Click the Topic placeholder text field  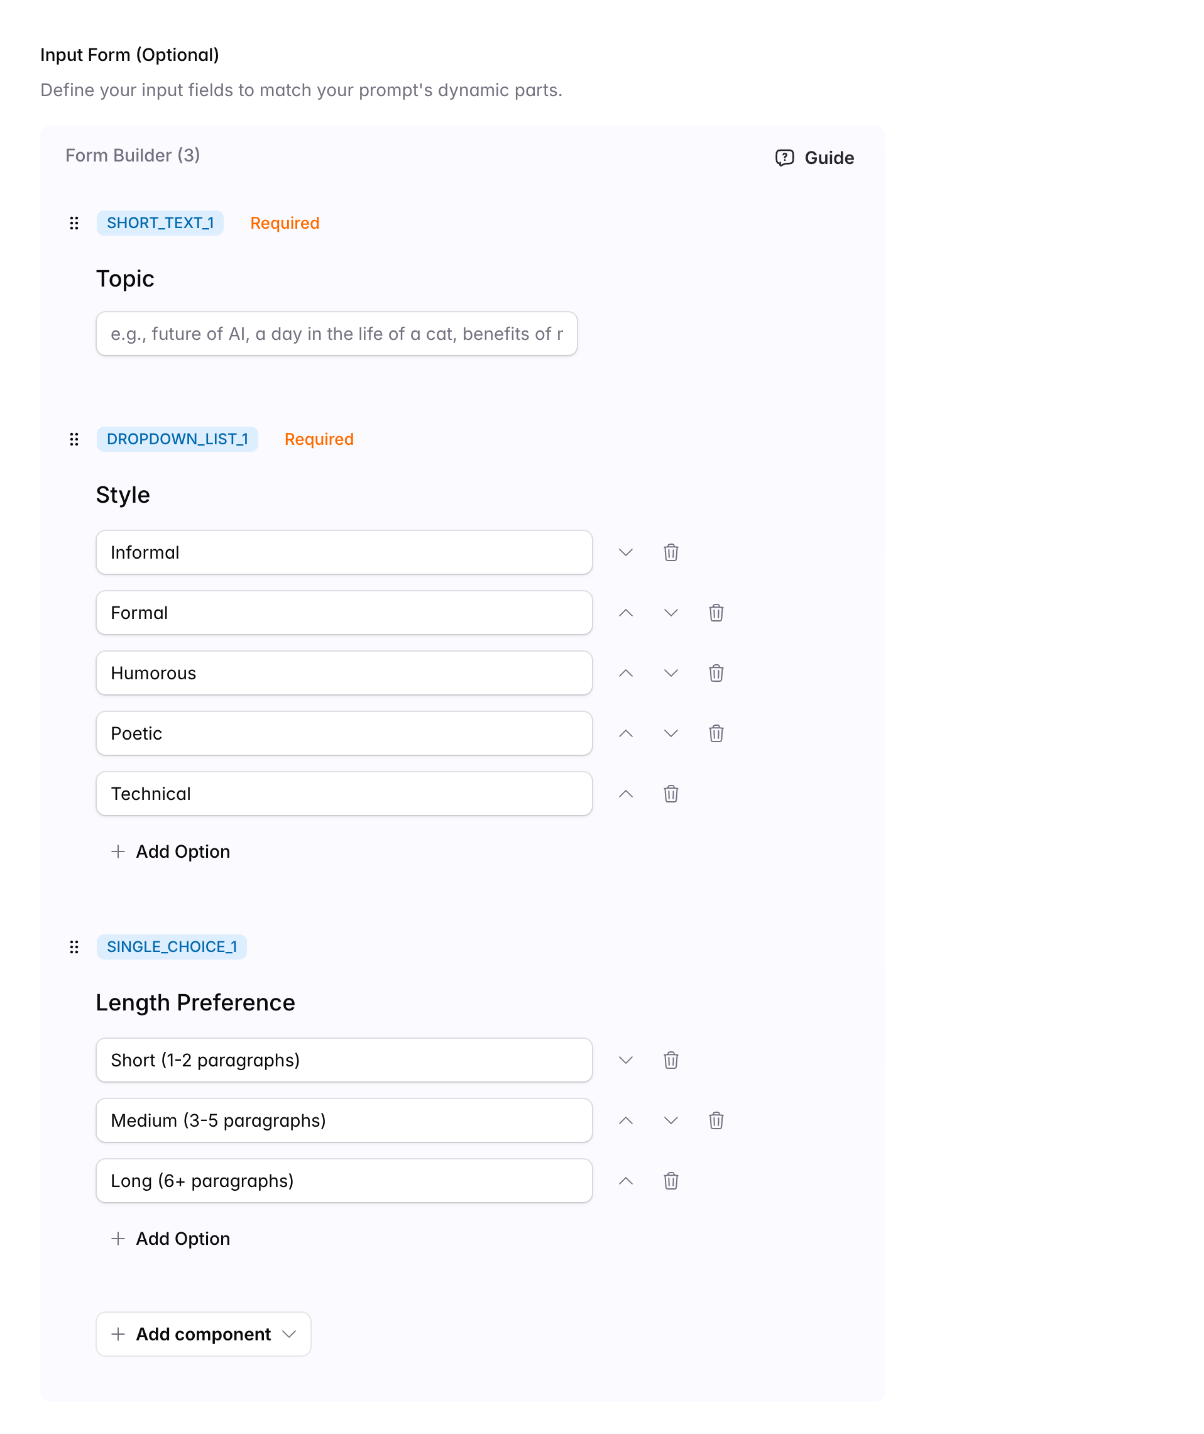337,334
